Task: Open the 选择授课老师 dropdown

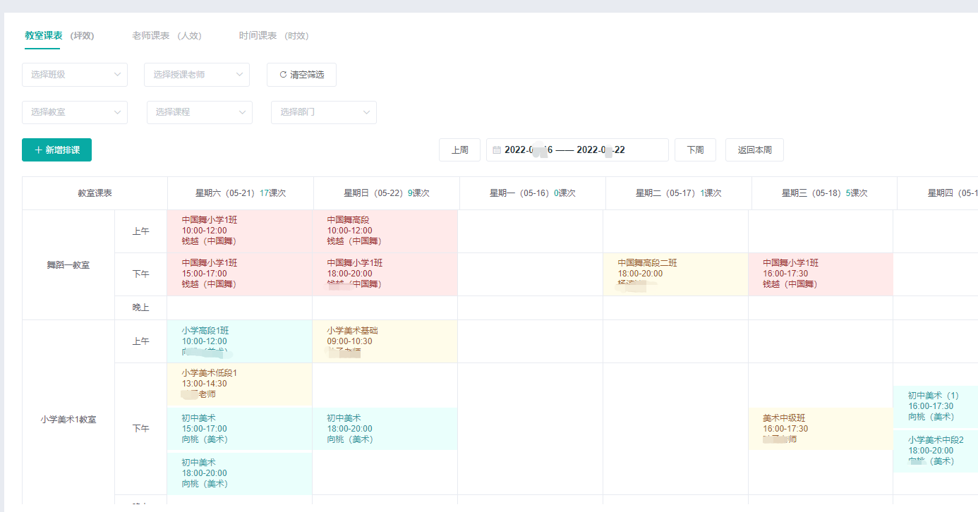Action: [x=197, y=75]
